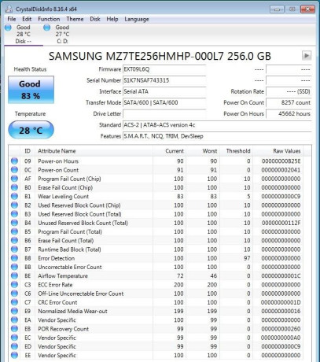320x362 pixels.
Task: Click status icon for Uncorrectable Error Count
Action: pyautogui.click(x=14, y=267)
